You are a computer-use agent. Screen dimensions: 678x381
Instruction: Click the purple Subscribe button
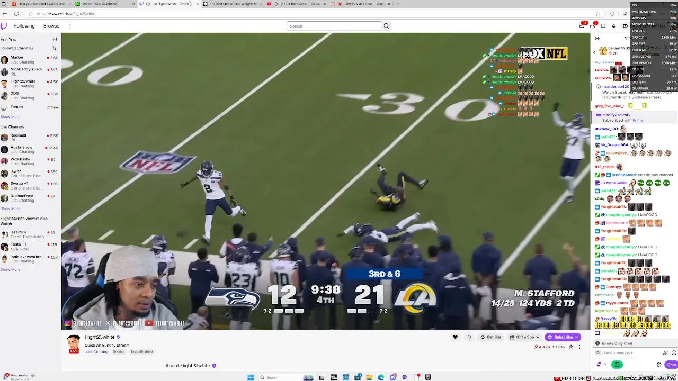(x=563, y=337)
